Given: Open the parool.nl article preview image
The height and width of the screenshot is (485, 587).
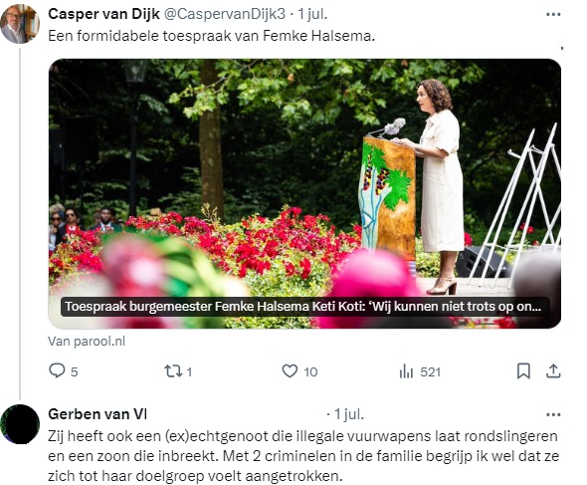Looking at the screenshot, I should point(304,193).
